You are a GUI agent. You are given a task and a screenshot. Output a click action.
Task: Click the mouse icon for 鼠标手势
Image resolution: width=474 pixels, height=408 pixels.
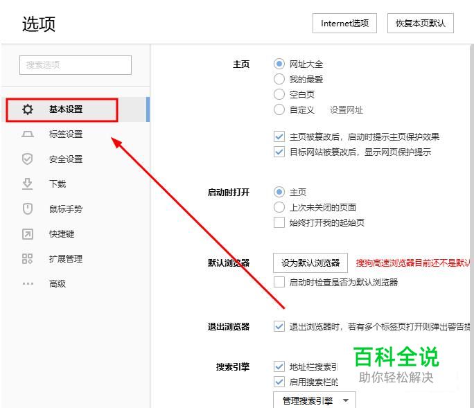coord(28,209)
